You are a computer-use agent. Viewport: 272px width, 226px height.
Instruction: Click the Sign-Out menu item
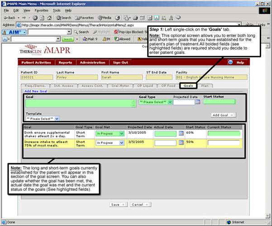120,62
